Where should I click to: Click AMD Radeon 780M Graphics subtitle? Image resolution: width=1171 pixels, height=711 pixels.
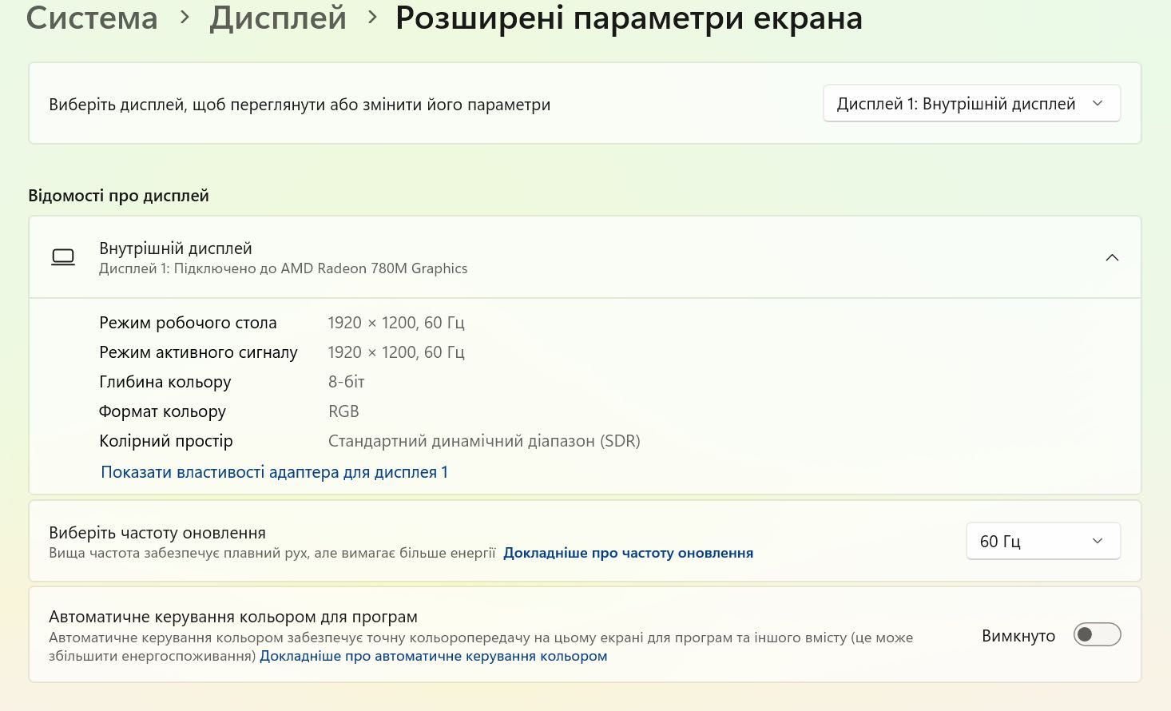(x=283, y=268)
